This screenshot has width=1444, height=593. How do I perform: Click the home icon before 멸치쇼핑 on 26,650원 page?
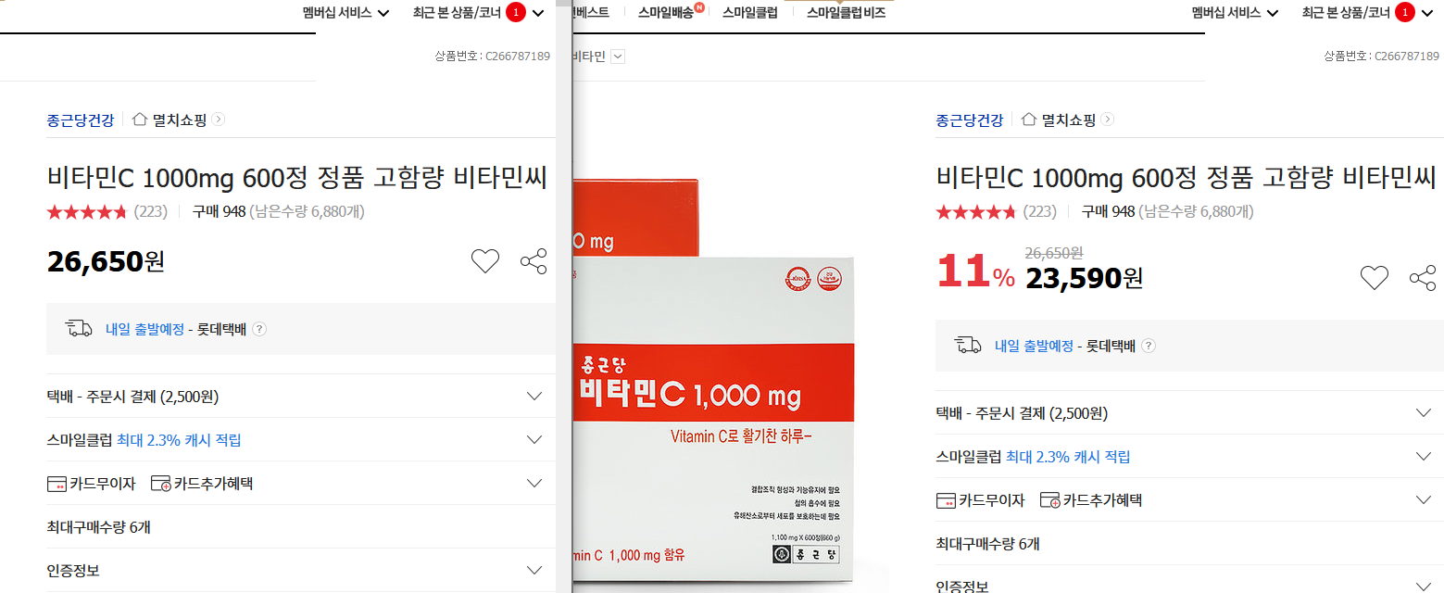point(140,119)
